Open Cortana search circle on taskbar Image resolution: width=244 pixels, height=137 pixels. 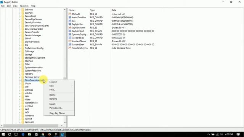[x=10, y=134]
